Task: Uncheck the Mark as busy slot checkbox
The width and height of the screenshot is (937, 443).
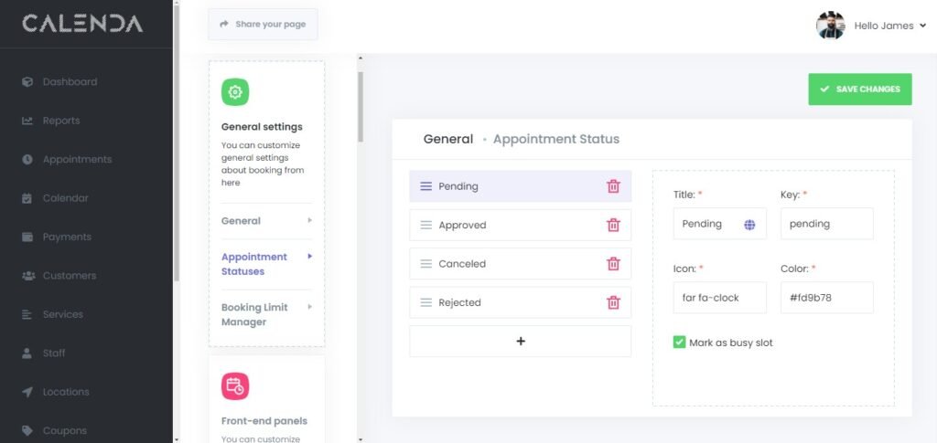Action: (x=679, y=343)
